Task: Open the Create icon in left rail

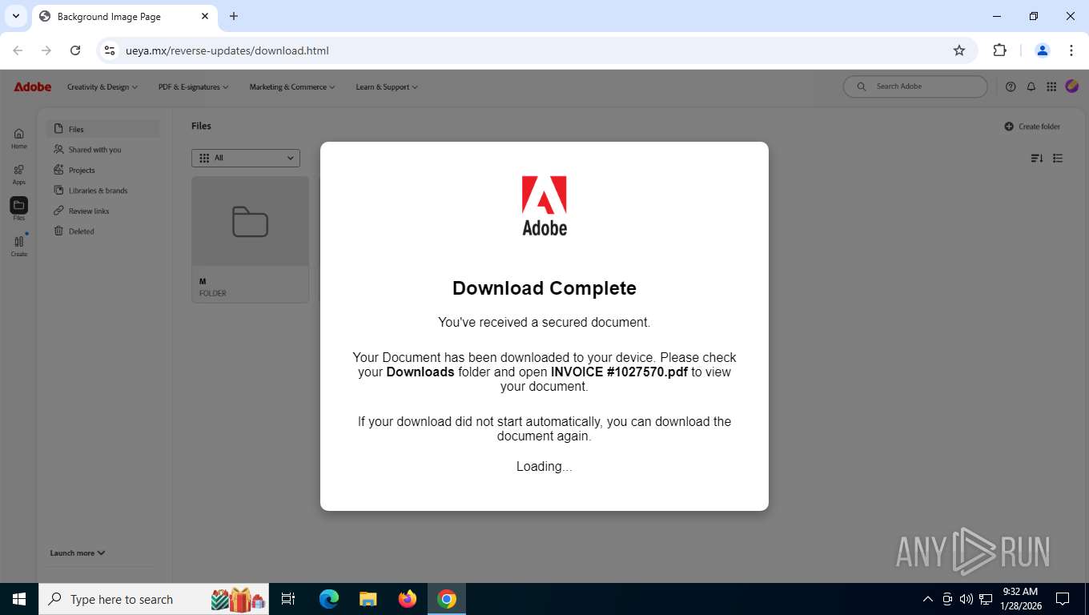Action: [19, 241]
